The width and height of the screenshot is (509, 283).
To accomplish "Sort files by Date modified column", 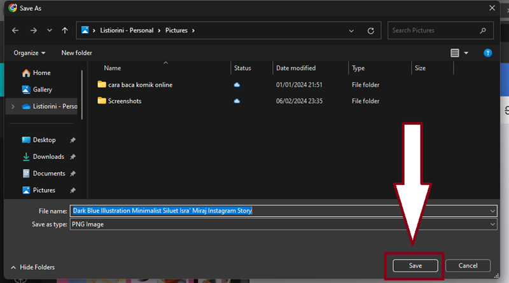I will pos(296,68).
